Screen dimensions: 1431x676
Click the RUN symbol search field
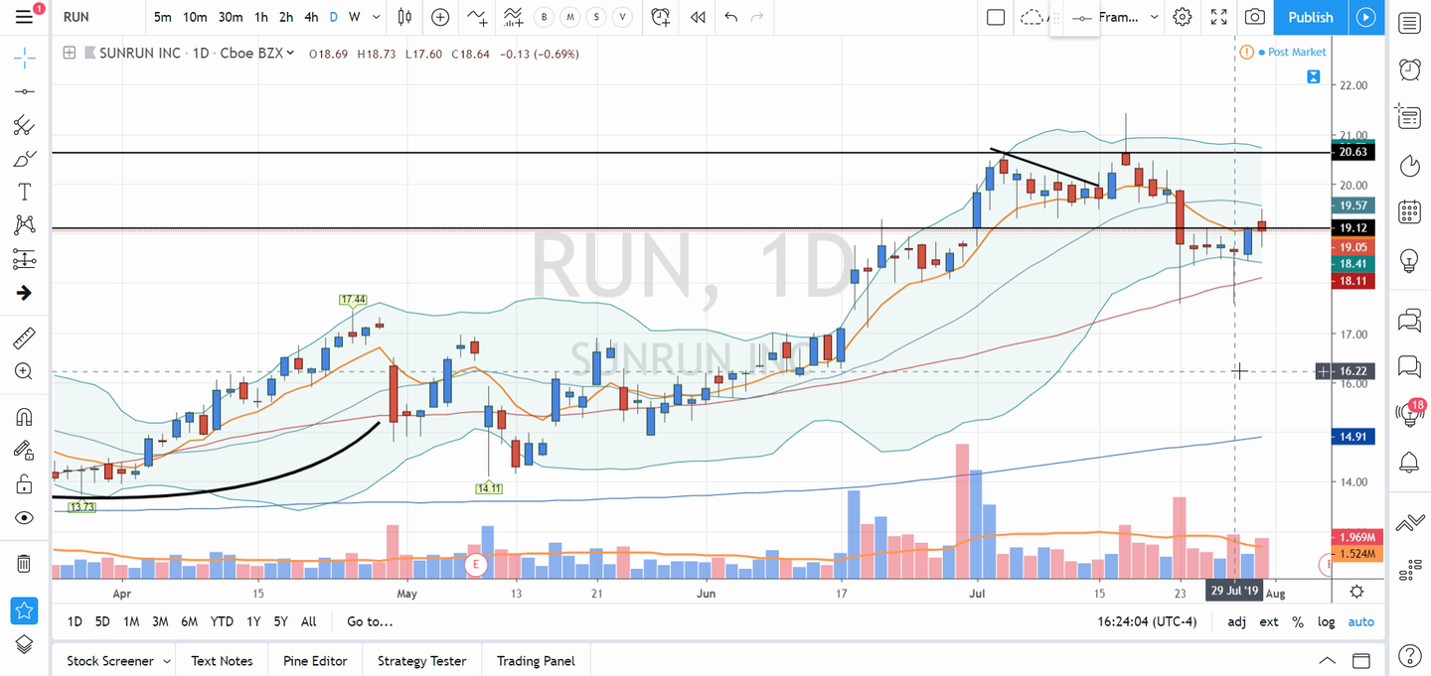coord(94,17)
